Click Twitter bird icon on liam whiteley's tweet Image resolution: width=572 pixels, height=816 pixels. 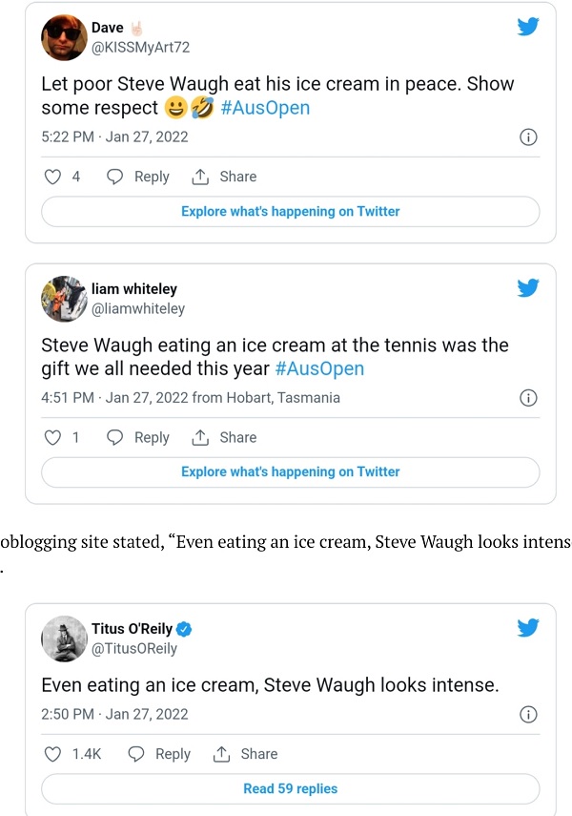pyautogui.click(x=528, y=287)
